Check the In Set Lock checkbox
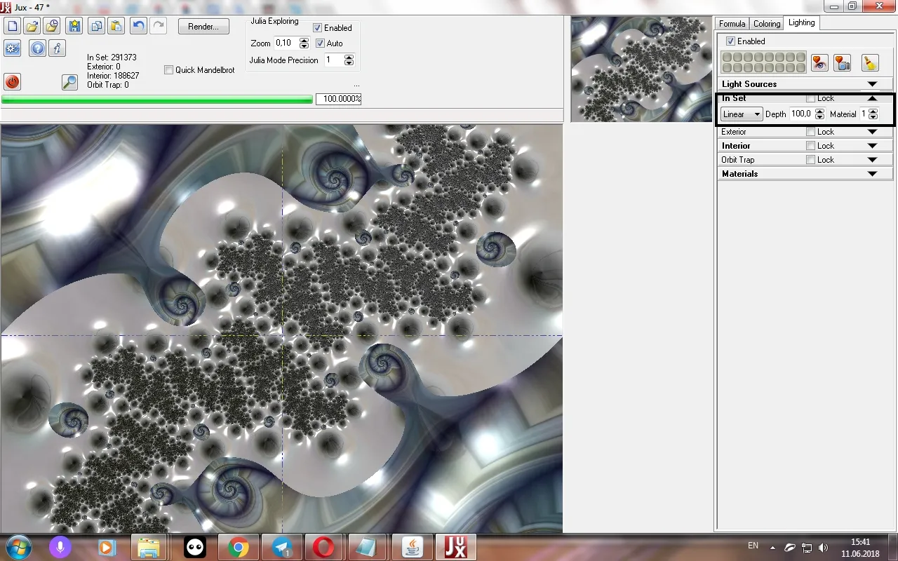This screenshot has height=561, width=898. point(811,98)
